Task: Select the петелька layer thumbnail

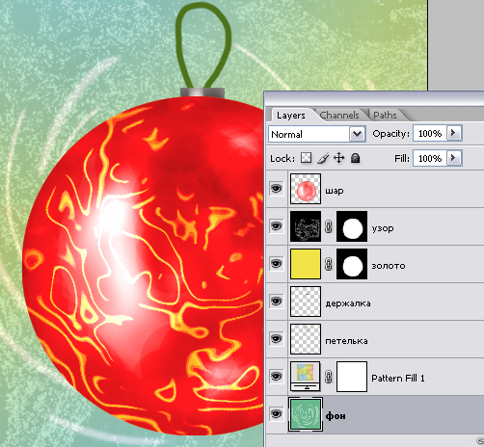Action: coord(306,339)
